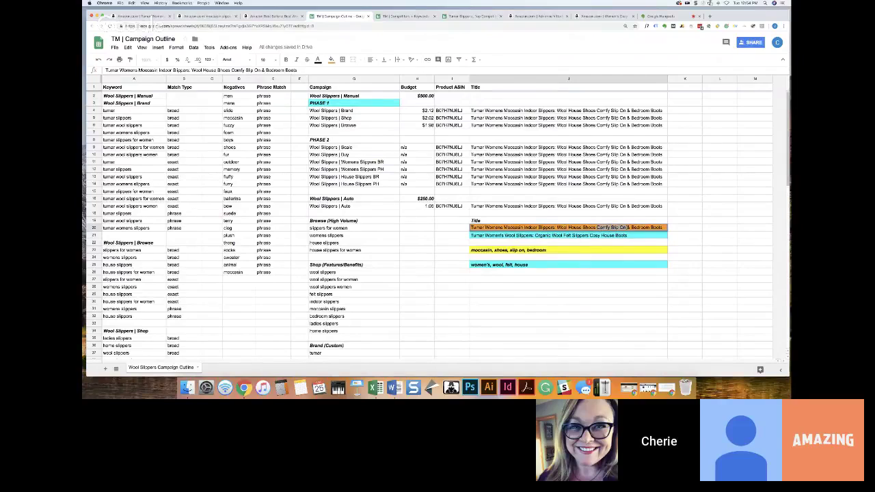Select the Wool Slippers Campaign Outline sheet tab
This screenshot has width=875, height=492.
(x=161, y=368)
